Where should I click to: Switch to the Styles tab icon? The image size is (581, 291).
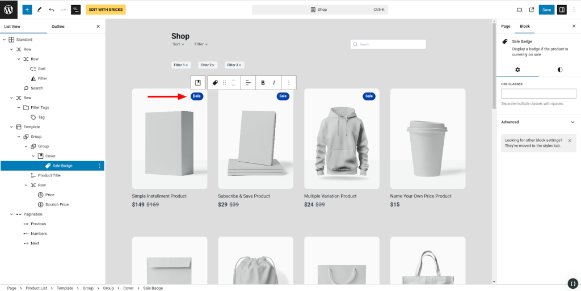point(560,70)
